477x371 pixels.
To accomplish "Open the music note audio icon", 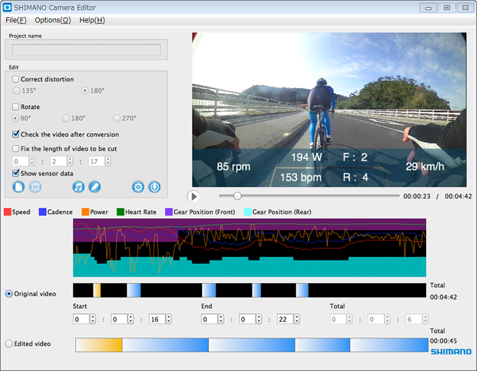I will point(78,187).
